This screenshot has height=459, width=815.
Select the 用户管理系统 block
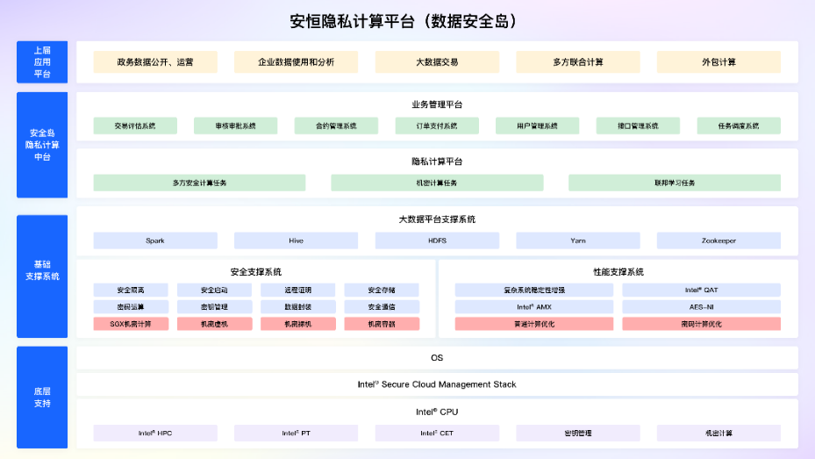click(x=537, y=126)
